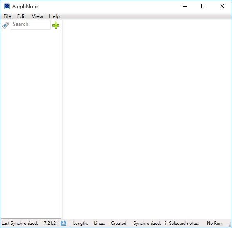Click the Created label in status bar
Viewport: 232px width, 228px height.
click(x=119, y=223)
